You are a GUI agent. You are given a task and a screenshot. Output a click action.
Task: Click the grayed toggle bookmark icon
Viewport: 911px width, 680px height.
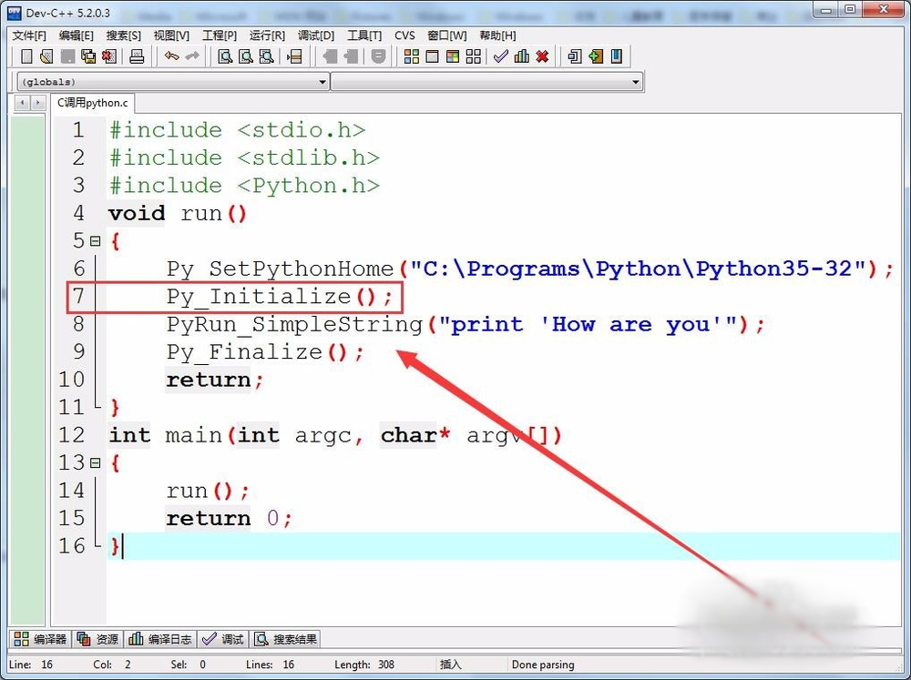pos(378,56)
